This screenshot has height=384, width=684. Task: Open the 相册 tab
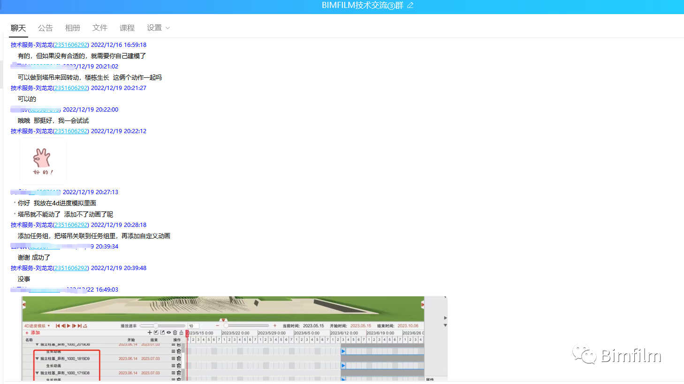[x=73, y=28]
